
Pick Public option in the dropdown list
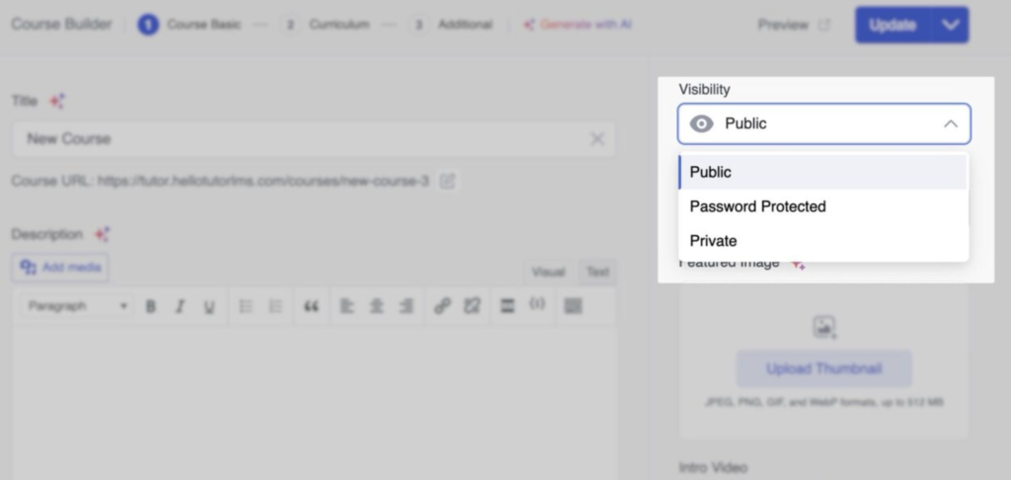(x=711, y=172)
